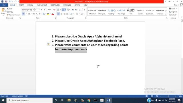Toggle Bold formatting
183x103 pixels.
(23, 14)
